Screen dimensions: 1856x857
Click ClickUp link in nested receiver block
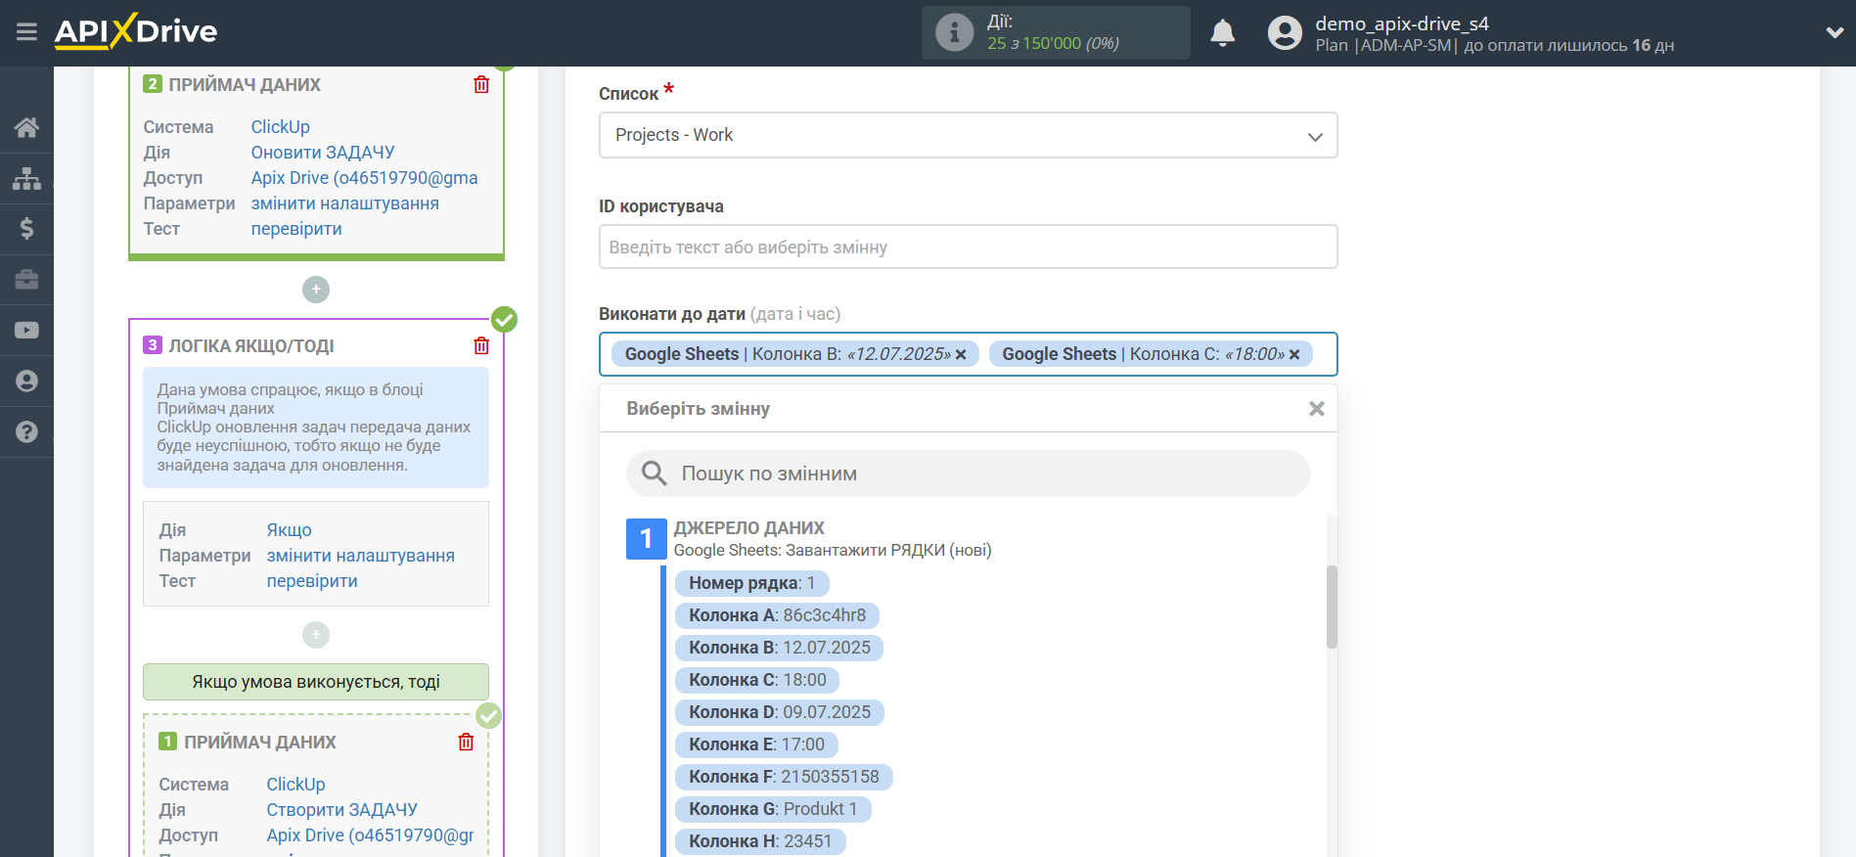point(295,785)
